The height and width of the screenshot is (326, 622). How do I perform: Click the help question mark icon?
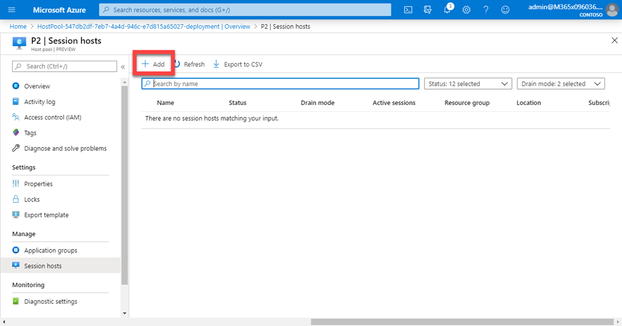pos(486,10)
